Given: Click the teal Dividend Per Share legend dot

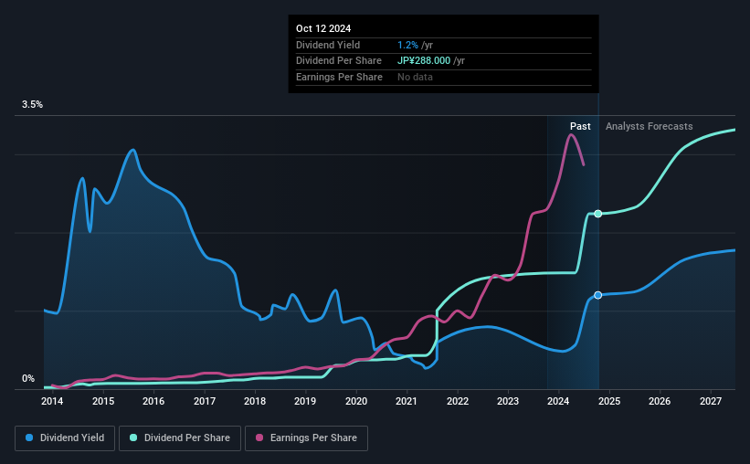Looking at the screenshot, I should coord(133,438).
